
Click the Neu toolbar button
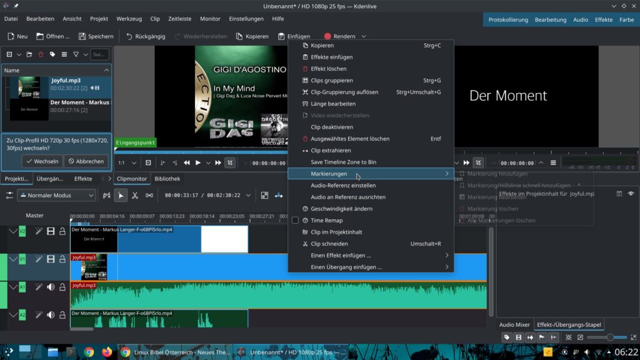click(17, 36)
